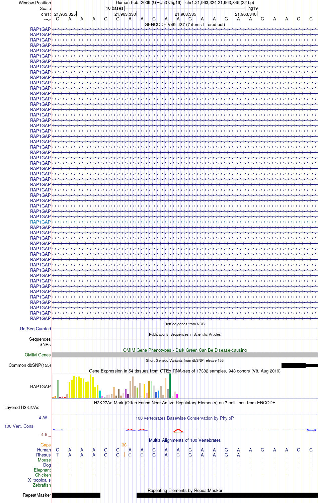Select the Elephant species row label

click(42, 470)
